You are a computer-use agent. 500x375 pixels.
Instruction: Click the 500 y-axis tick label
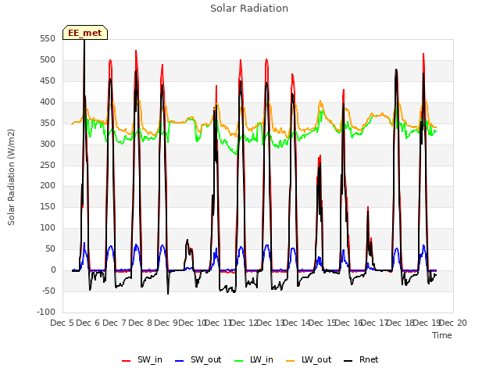48,60
